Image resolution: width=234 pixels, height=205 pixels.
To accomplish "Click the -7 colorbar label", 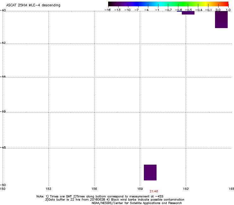I will pyautogui.click(x=137, y=10).
